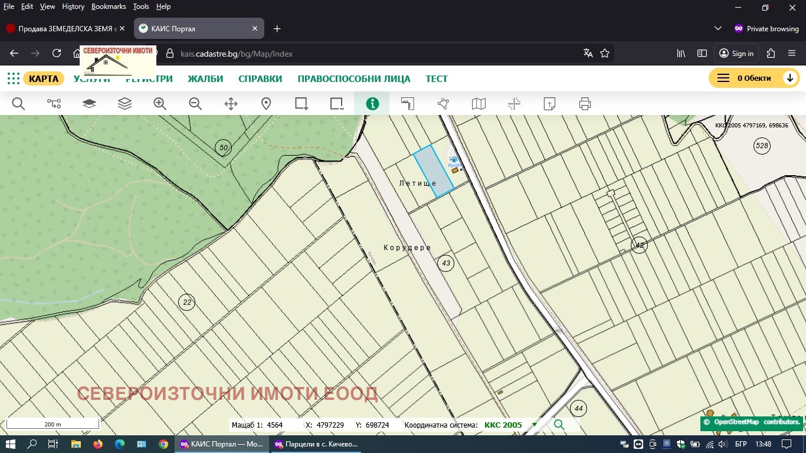This screenshot has width=806, height=453.
Task: Select the zoom in magnifier tool
Action: pos(160,104)
